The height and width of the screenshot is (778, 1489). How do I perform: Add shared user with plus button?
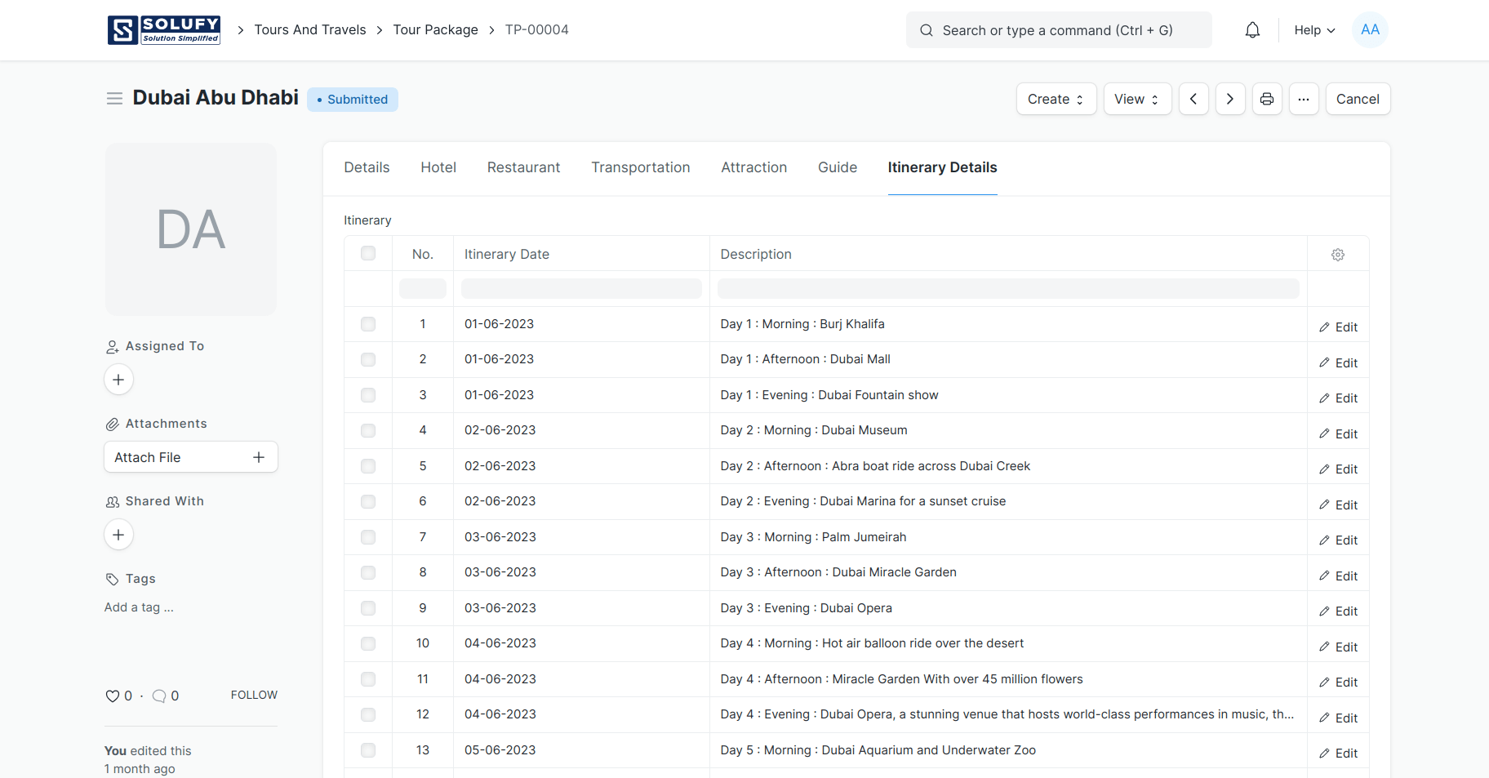click(x=118, y=535)
